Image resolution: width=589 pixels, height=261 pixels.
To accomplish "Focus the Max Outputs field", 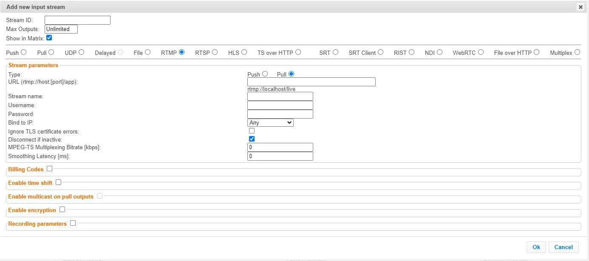I will (x=61, y=29).
